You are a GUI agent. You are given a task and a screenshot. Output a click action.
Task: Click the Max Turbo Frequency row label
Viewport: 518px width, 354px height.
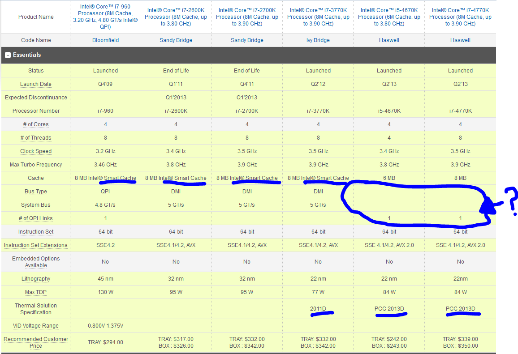[x=36, y=165]
